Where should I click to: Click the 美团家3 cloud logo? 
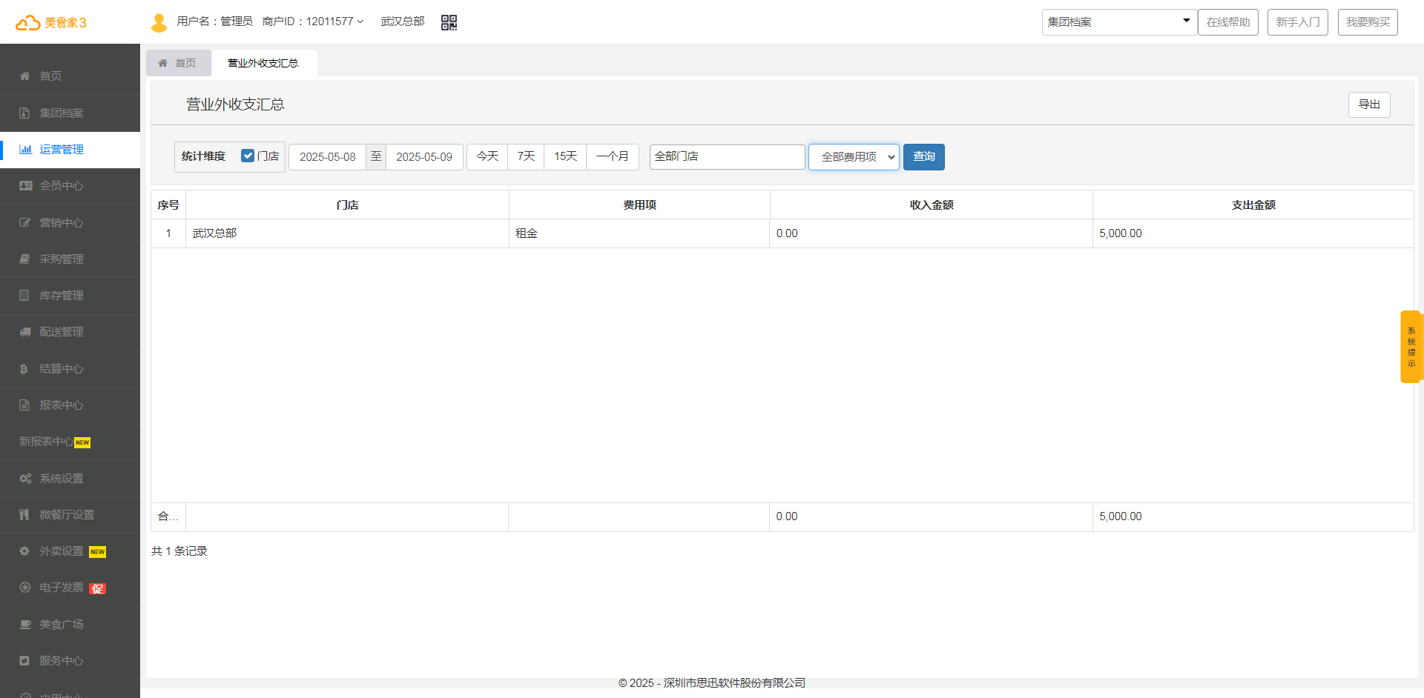point(28,23)
